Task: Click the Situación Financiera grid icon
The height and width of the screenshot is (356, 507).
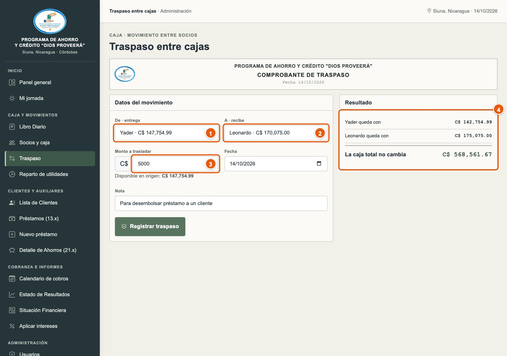Action: coord(12,310)
